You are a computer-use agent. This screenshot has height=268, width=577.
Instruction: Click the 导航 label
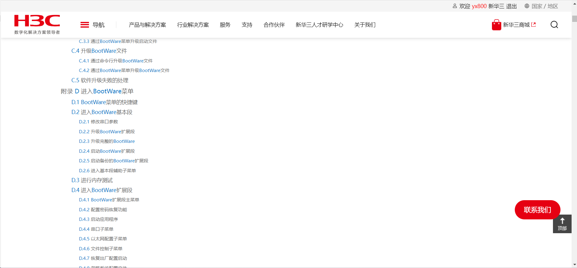99,25
